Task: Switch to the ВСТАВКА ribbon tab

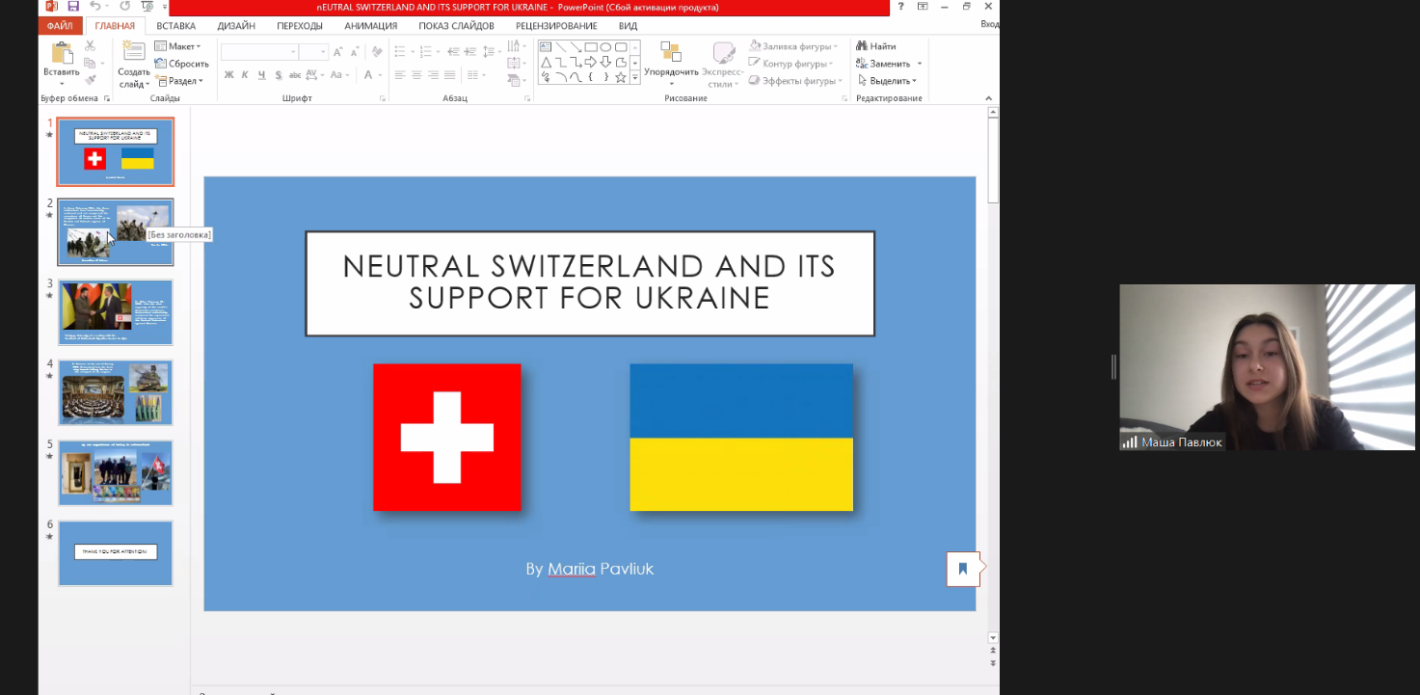Action: 176,26
